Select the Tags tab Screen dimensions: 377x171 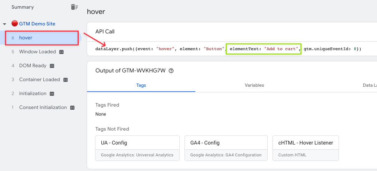(141, 85)
